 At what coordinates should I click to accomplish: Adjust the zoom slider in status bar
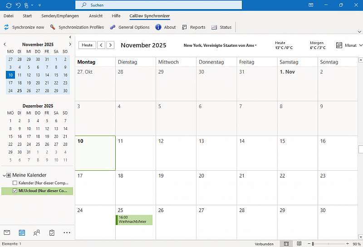313,244
